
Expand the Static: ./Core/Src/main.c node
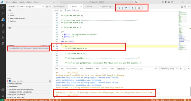[x=8, y=18]
